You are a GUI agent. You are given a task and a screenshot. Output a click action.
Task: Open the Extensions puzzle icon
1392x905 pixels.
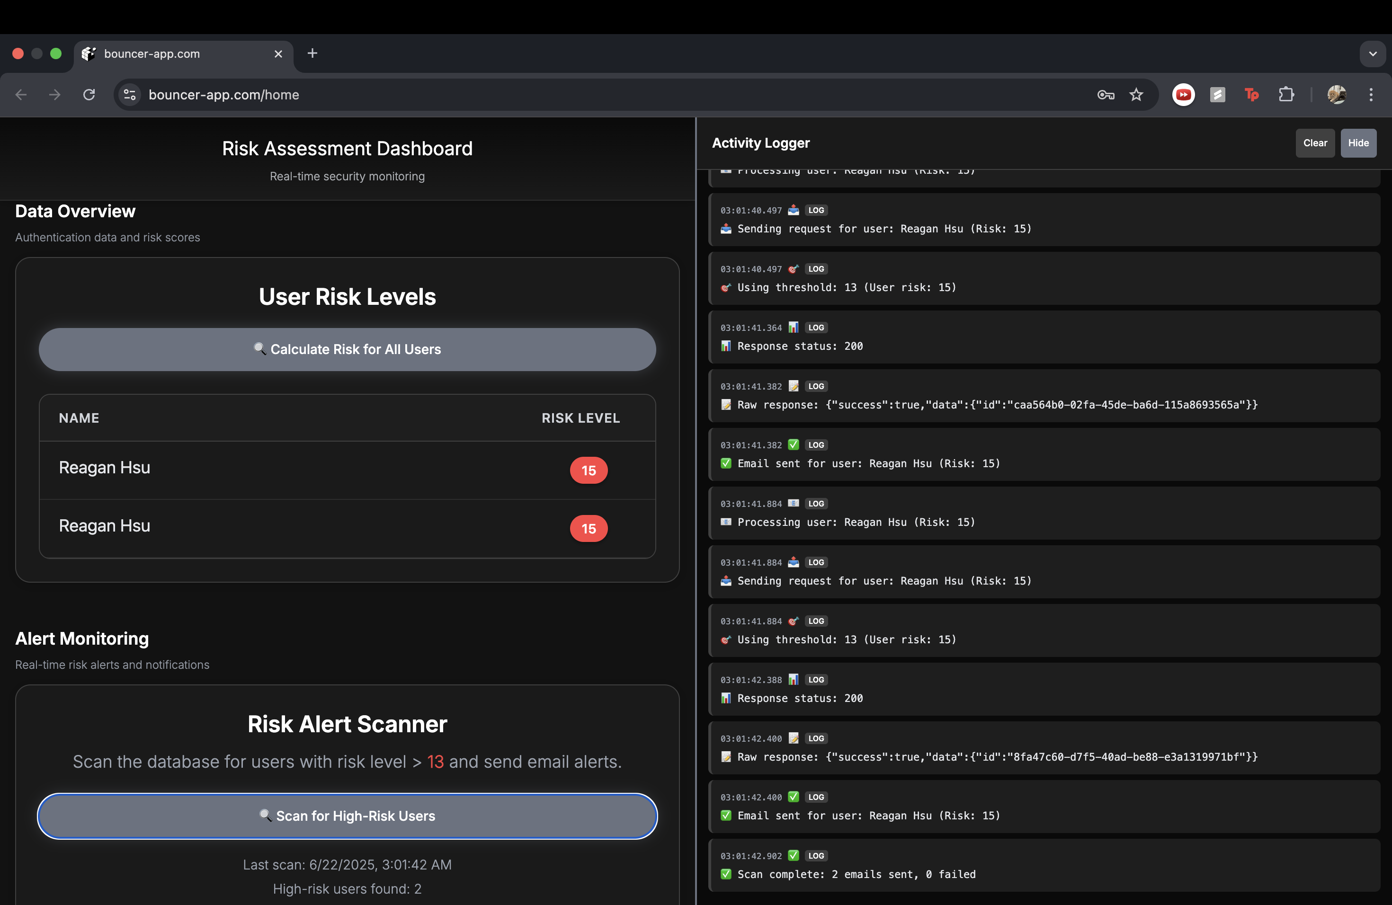(1286, 95)
